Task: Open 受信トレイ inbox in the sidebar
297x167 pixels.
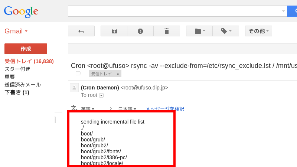Action: (29, 61)
